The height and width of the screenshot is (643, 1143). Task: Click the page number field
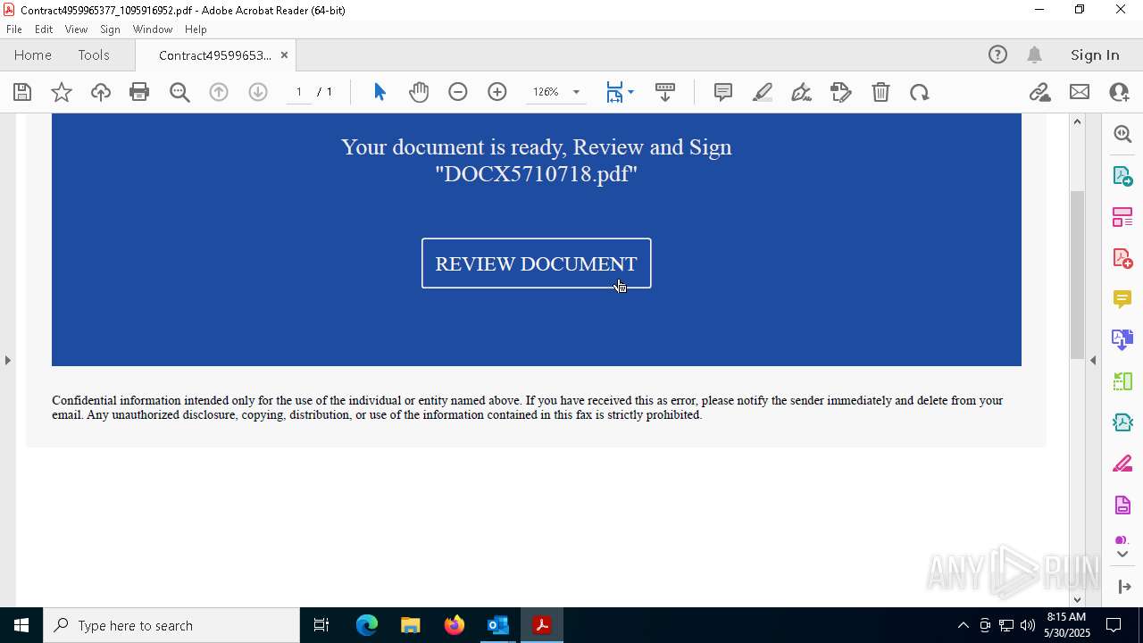tap(299, 92)
